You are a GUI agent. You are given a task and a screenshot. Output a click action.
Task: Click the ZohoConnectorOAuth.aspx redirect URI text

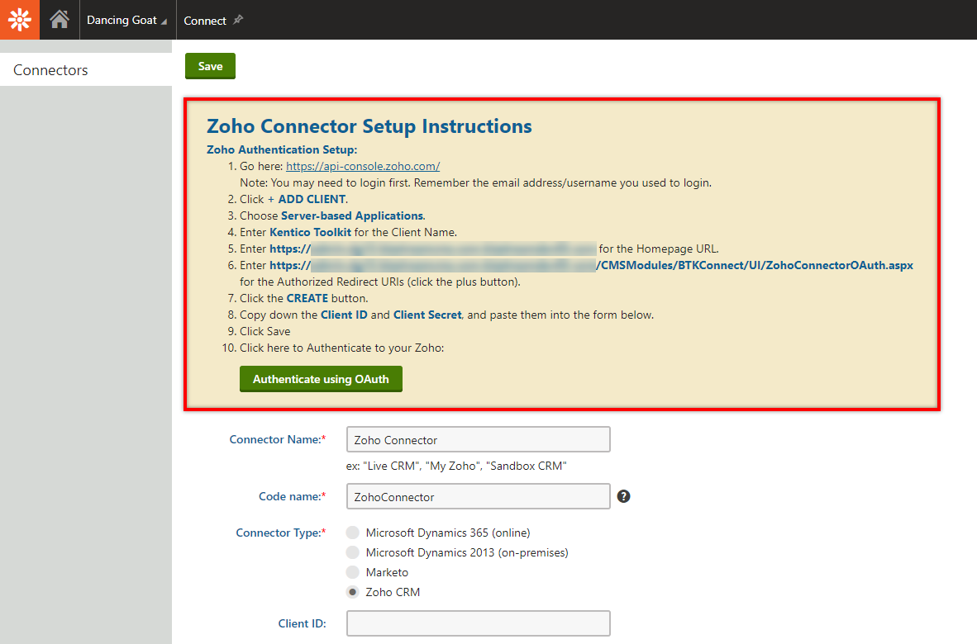click(x=755, y=265)
